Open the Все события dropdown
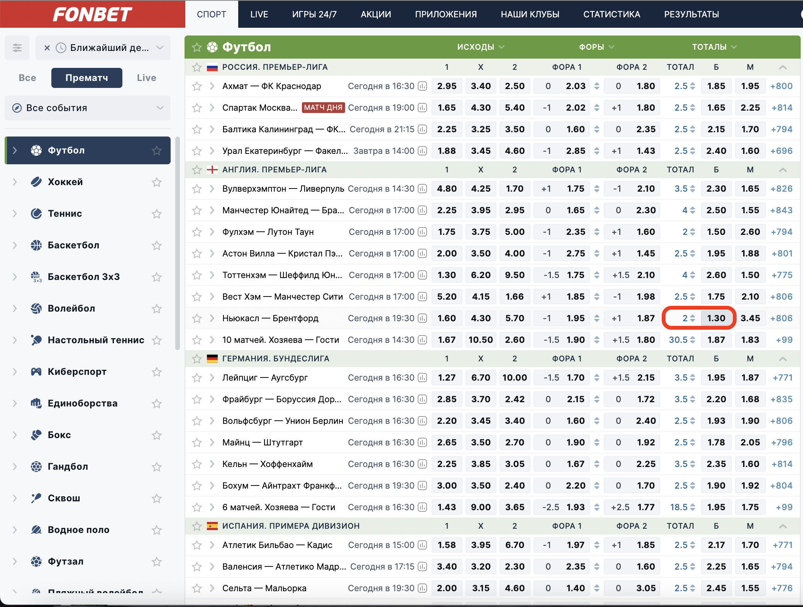The height and width of the screenshot is (607, 803). tap(88, 108)
